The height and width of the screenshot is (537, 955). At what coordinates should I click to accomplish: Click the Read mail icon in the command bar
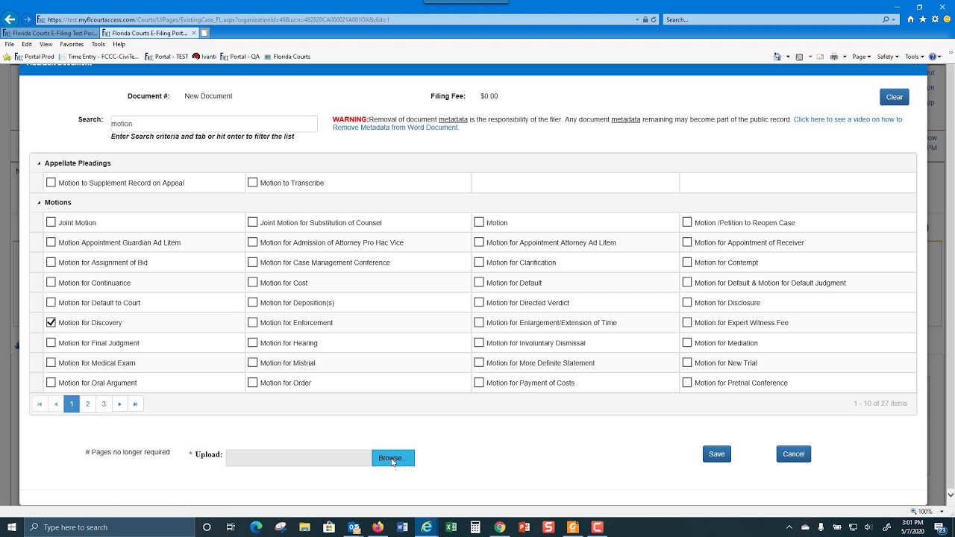coord(820,57)
